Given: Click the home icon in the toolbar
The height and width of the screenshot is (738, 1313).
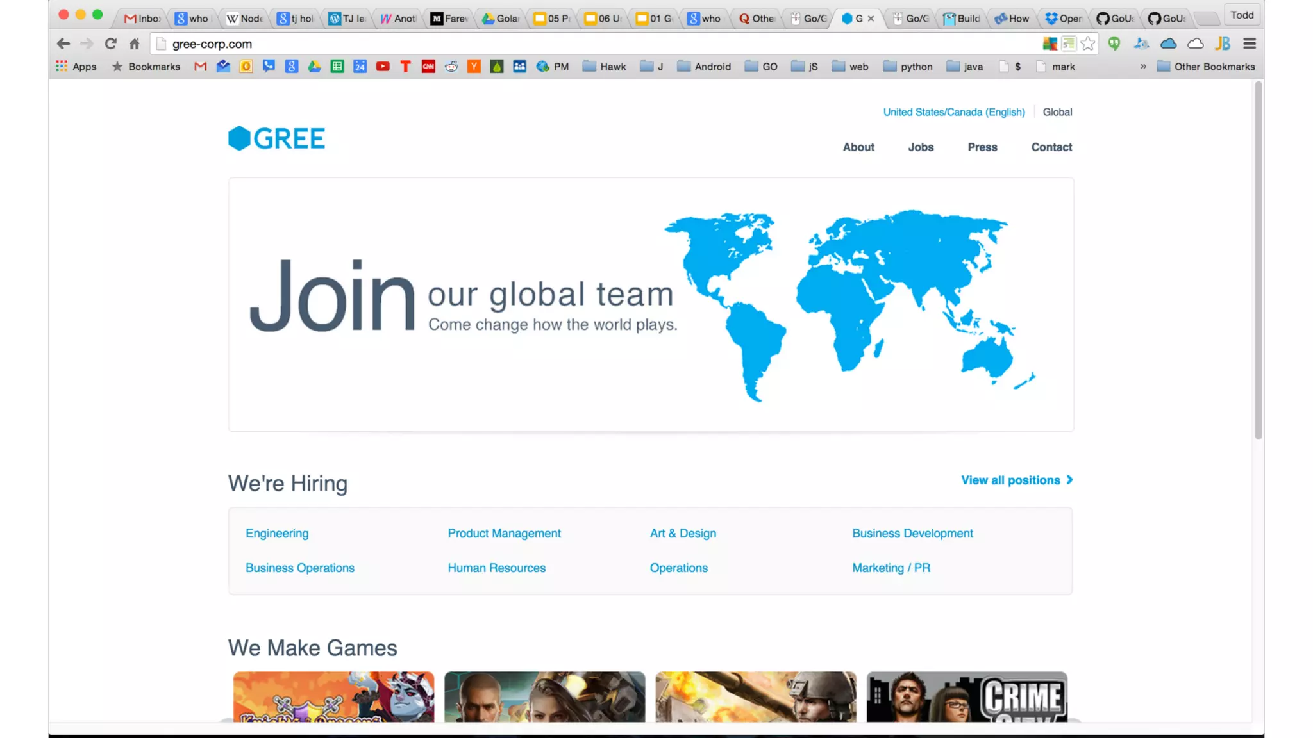Looking at the screenshot, I should (x=134, y=44).
